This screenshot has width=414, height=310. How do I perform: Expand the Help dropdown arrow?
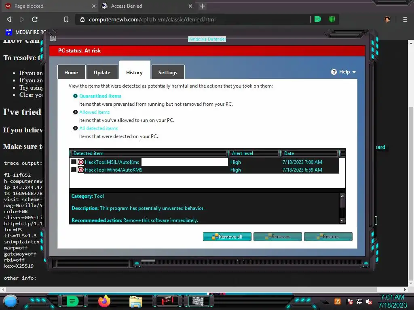coord(354,72)
